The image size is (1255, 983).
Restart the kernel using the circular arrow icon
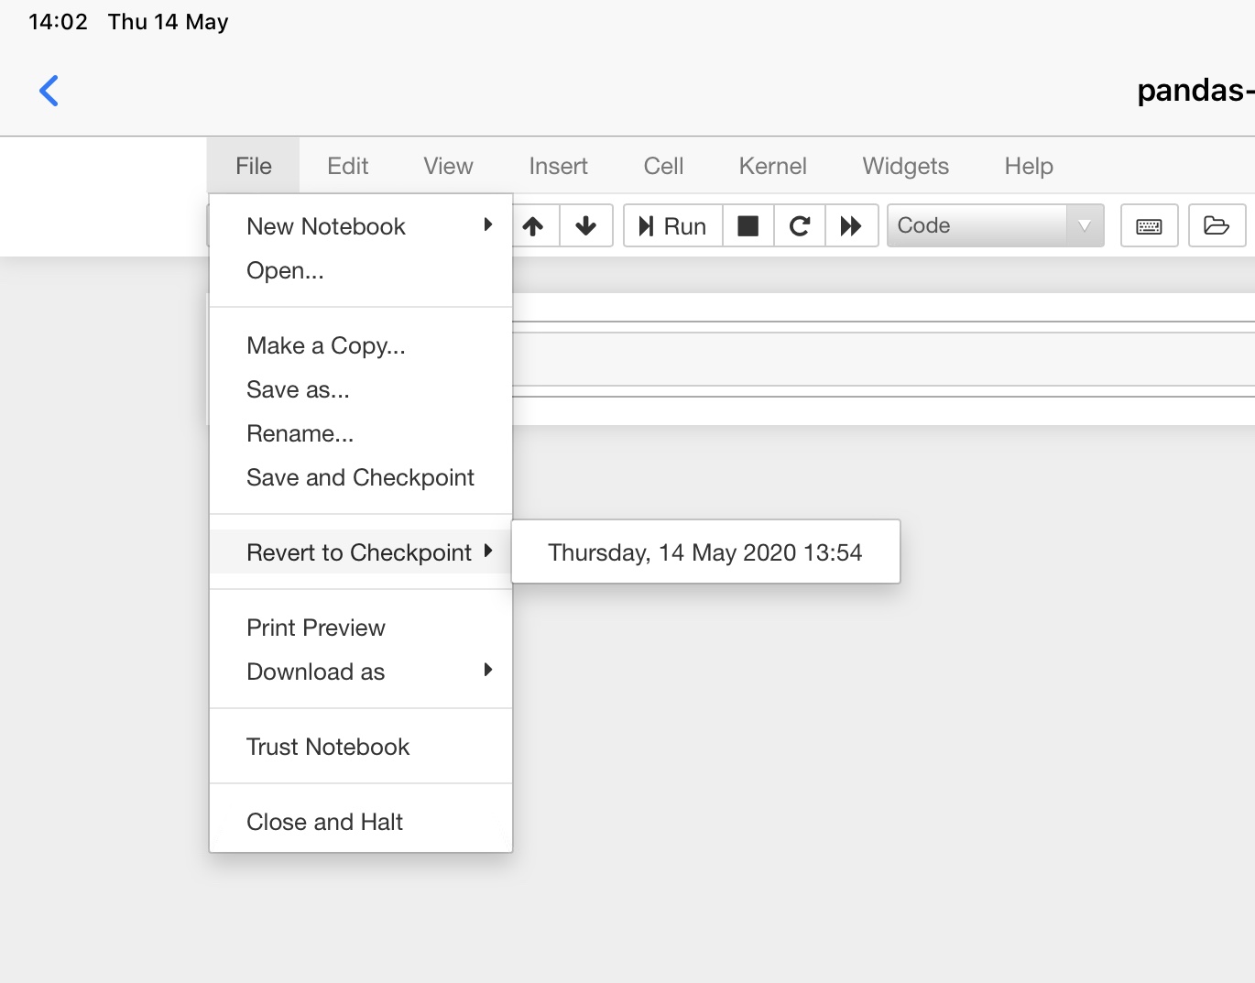point(799,225)
